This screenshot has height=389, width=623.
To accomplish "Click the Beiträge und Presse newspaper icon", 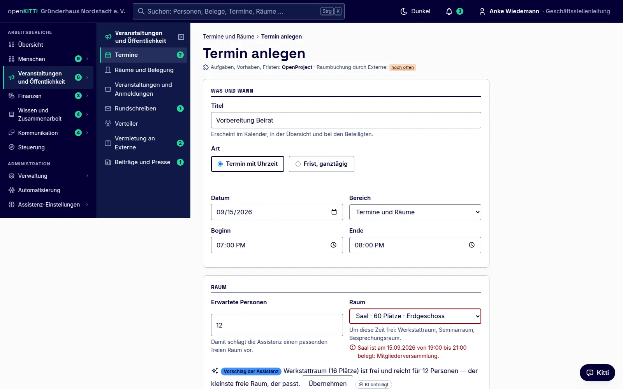I will click(108, 162).
